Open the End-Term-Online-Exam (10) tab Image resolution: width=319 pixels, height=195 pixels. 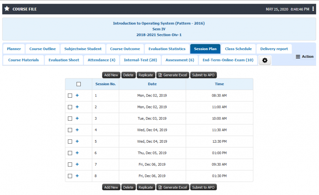point(228,60)
